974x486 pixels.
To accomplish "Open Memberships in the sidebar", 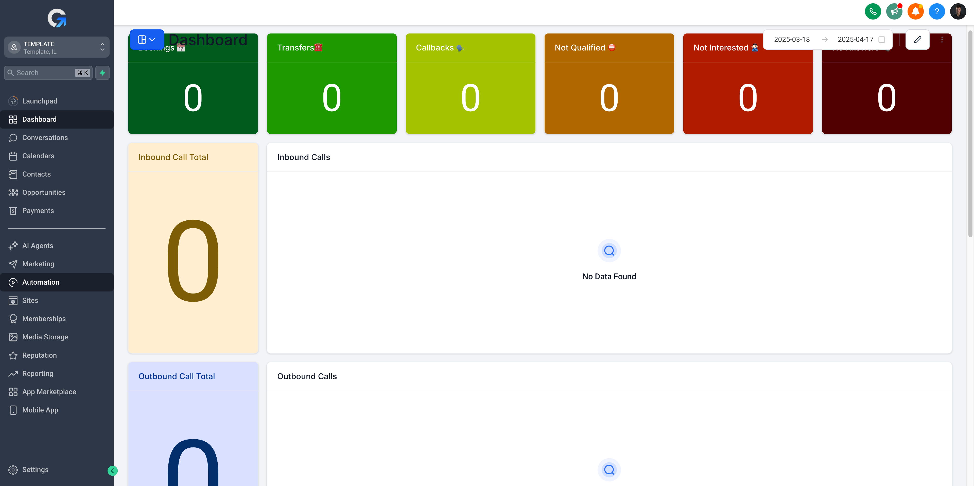I will point(57,319).
